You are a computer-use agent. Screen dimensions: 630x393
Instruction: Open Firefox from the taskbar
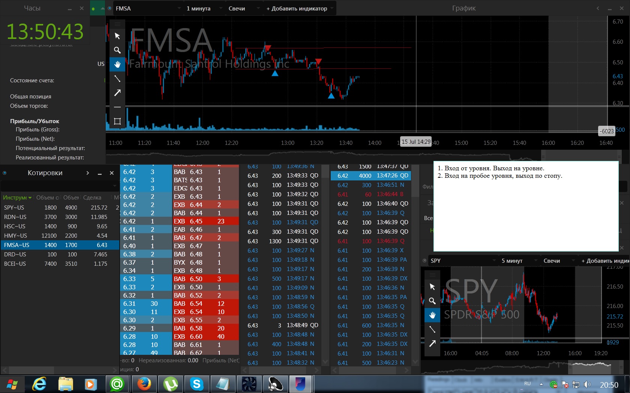pos(144,384)
